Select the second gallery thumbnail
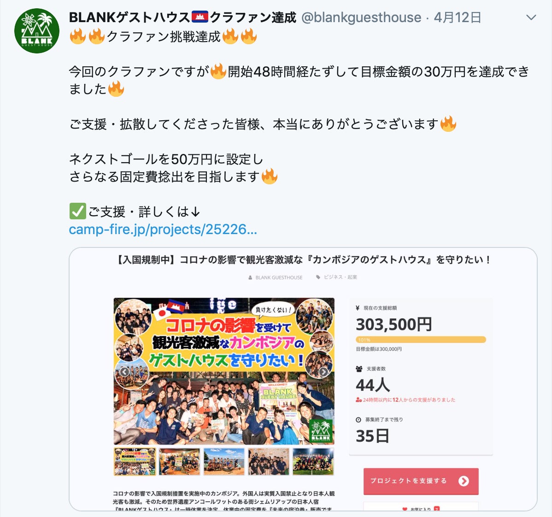Viewport: 552px width, 517px height. coord(180,461)
